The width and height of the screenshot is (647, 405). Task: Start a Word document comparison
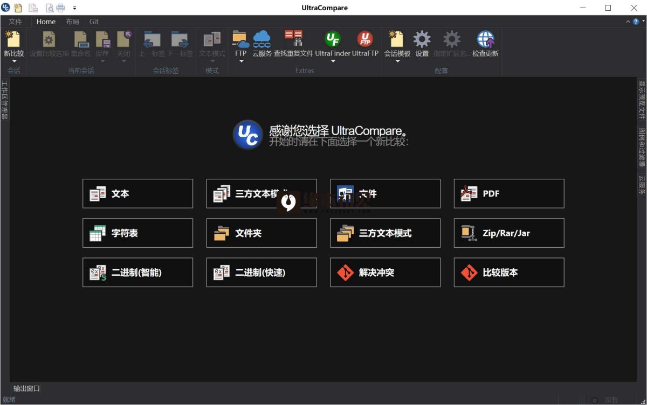(x=385, y=193)
